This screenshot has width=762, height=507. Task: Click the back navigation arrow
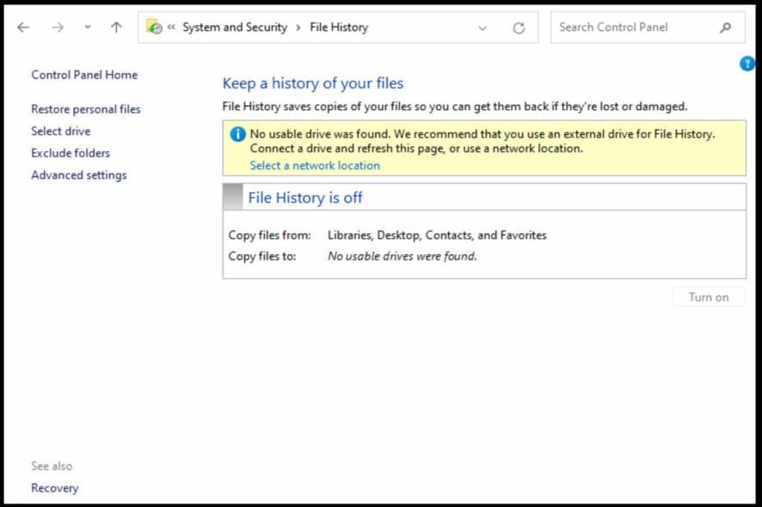tap(22, 27)
